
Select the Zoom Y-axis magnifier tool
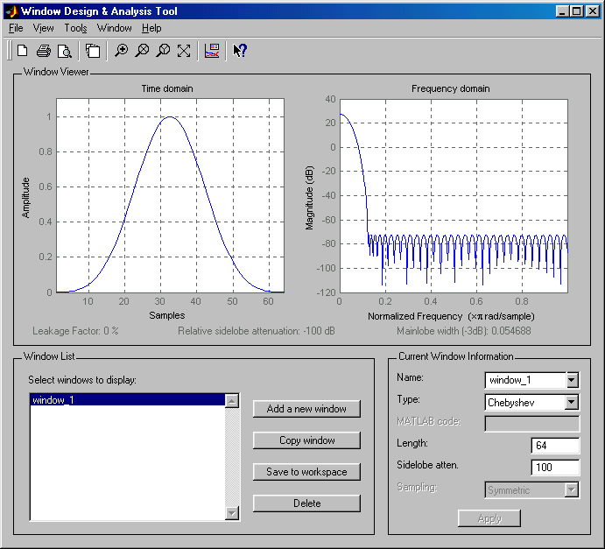click(x=163, y=51)
